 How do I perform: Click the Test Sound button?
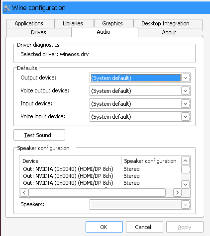point(39,135)
